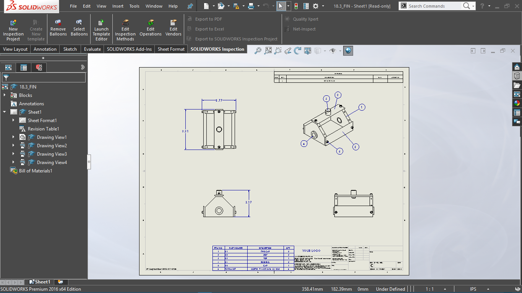Click Zoom to Fit in the heads-up toolbar
Image resolution: width=522 pixels, height=293 pixels.
268,50
